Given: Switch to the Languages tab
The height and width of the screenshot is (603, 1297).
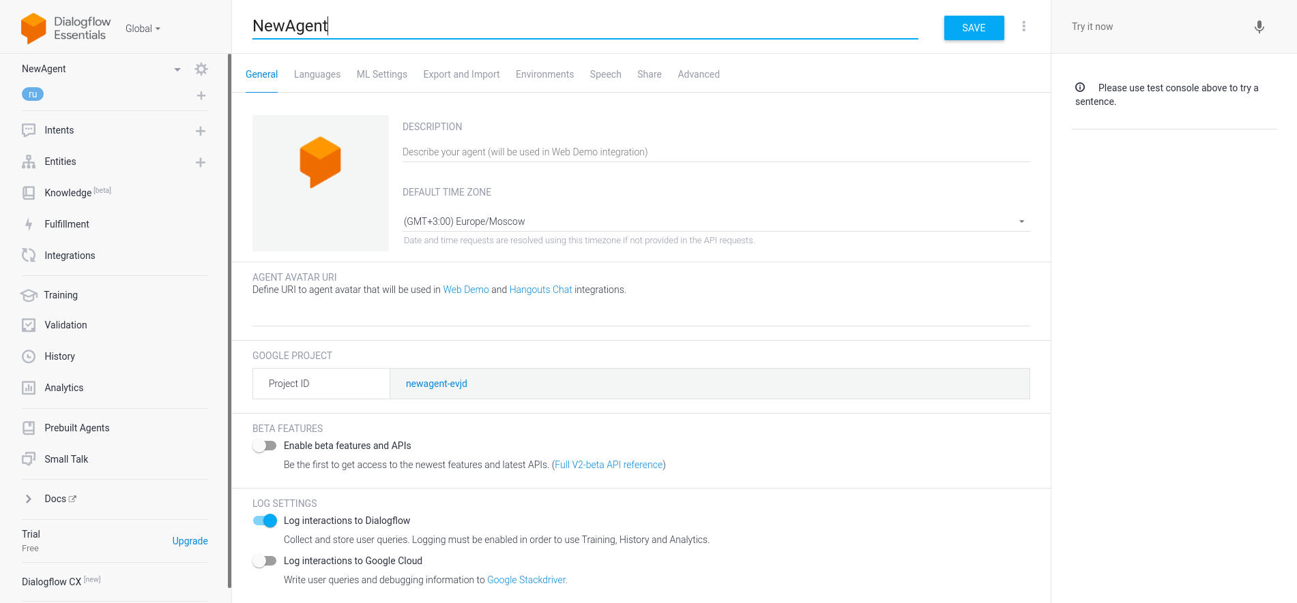Looking at the screenshot, I should [x=317, y=74].
